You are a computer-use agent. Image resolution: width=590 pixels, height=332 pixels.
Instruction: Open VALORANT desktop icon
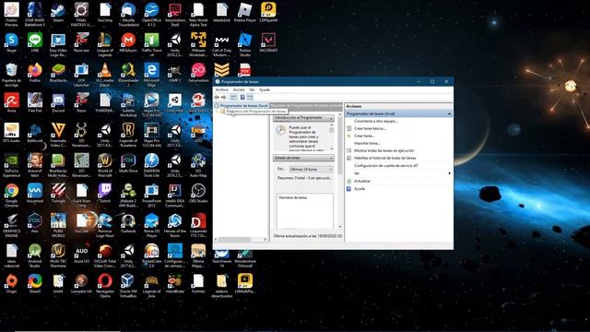click(x=268, y=42)
